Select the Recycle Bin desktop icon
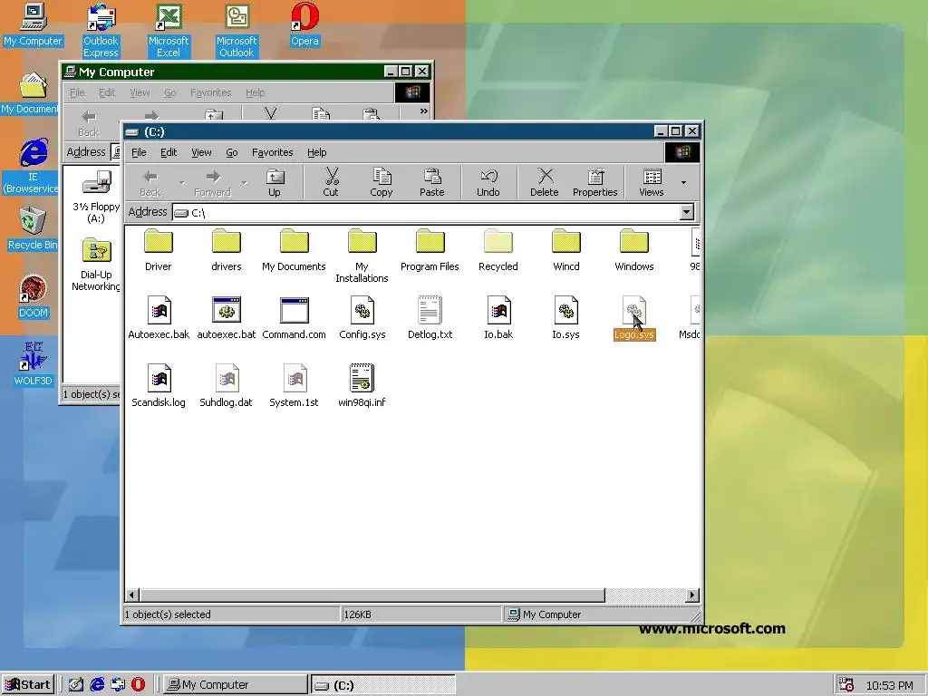 (x=33, y=229)
